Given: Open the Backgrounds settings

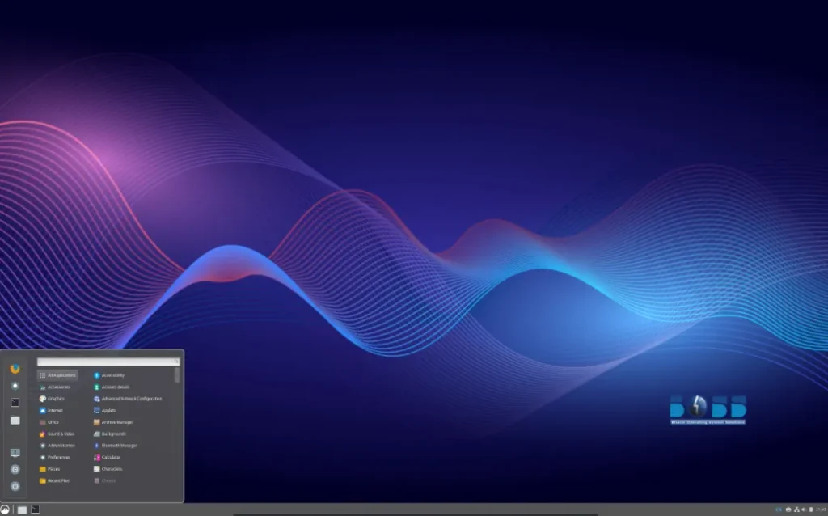Looking at the screenshot, I should (113, 434).
